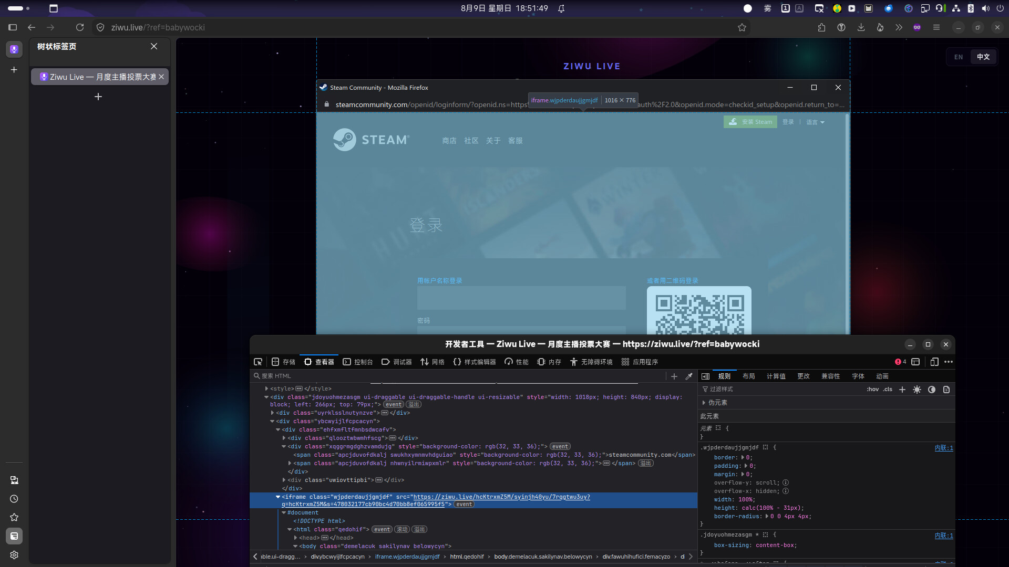The image size is (1009, 567).
Task: Open downloads from the browser toolbar
Action: coord(861,27)
